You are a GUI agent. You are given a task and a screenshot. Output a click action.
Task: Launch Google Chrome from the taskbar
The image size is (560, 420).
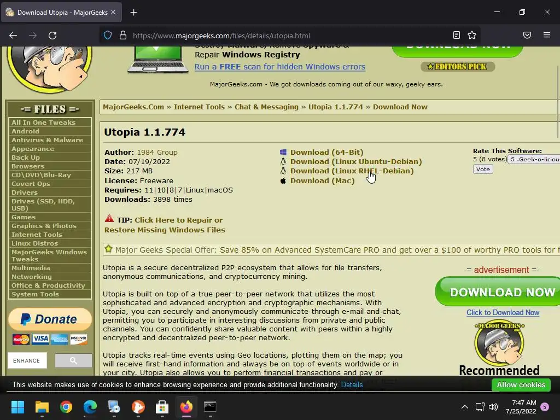[66, 407]
